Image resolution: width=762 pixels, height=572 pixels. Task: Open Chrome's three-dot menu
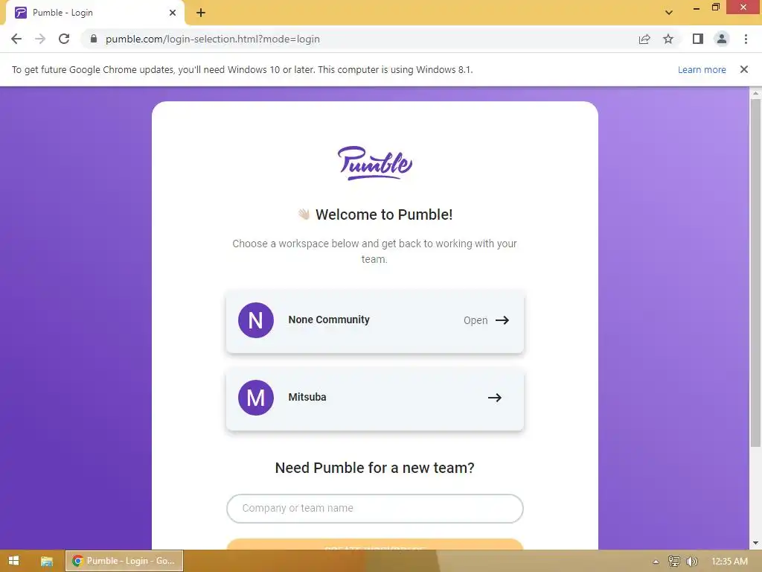tap(746, 39)
